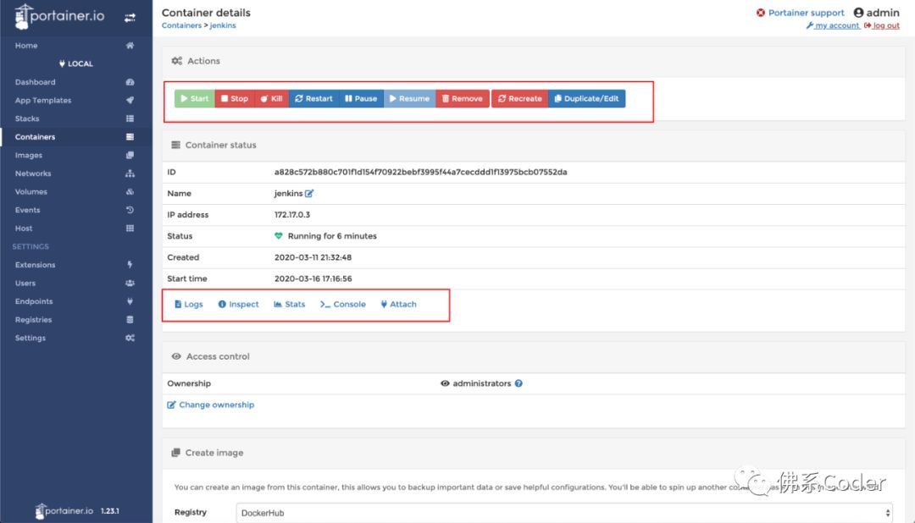Click the help question mark beside administrators
Screen dimensions: 915x523
click(x=518, y=383)
